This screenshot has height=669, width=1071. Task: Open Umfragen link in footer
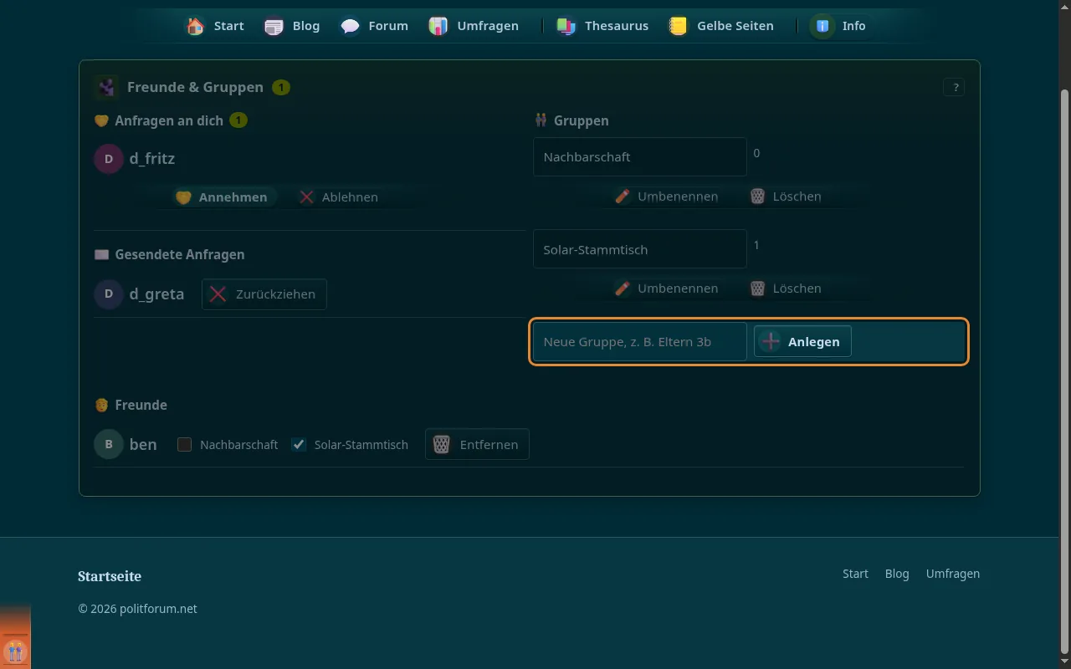(953, 574)
